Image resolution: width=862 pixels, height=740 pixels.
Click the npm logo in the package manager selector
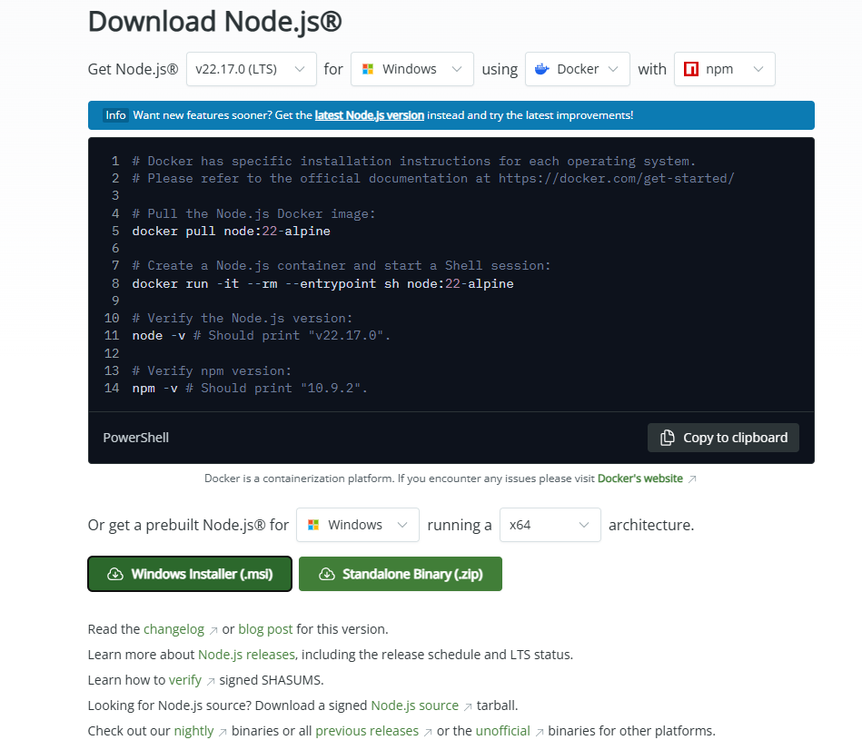(690, 68)
